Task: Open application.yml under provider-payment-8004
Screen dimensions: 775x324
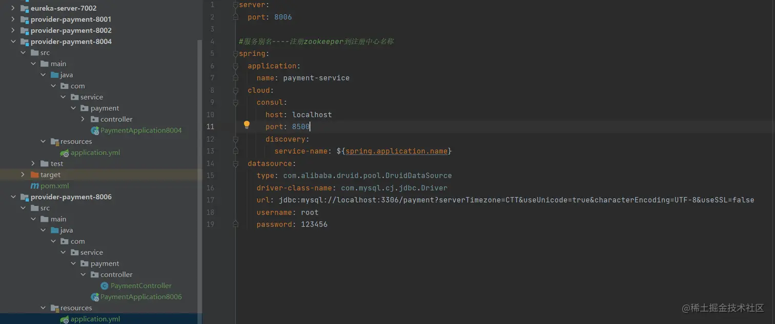Action: pos(95,153)
